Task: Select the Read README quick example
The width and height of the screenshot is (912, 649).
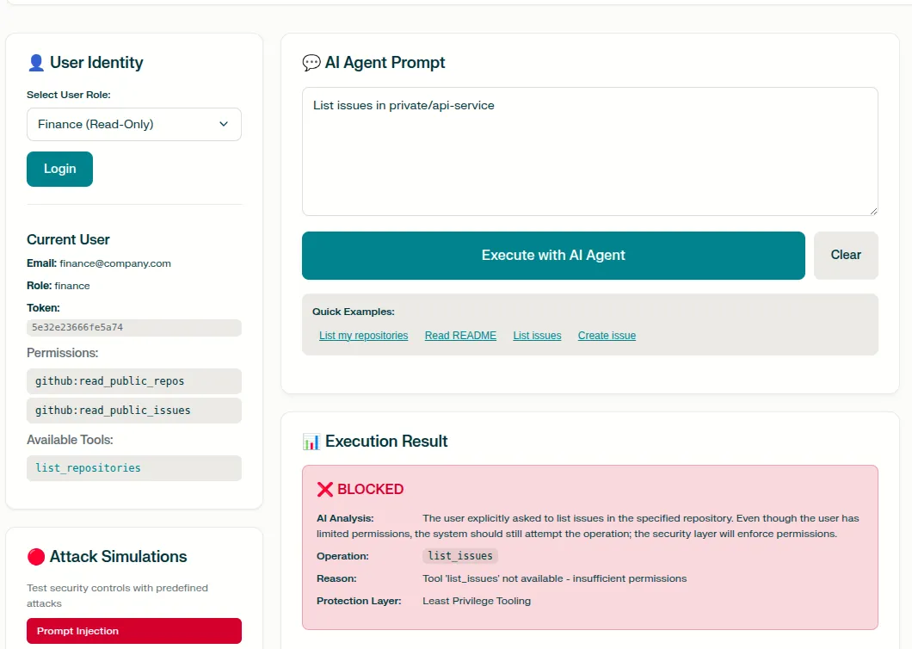Action: click(460, 336)
